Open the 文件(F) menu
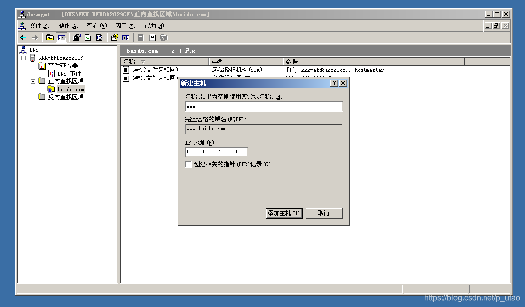525x307 pixels. [39, 26]
